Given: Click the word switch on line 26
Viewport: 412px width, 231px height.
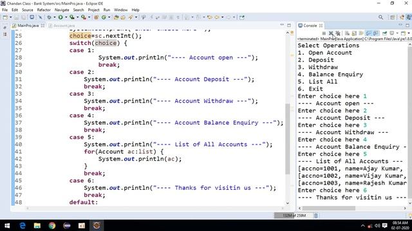Looking at the screenshot, I should tap(80, 43).
